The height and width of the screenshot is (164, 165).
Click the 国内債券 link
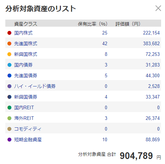(x=23, y=65)
